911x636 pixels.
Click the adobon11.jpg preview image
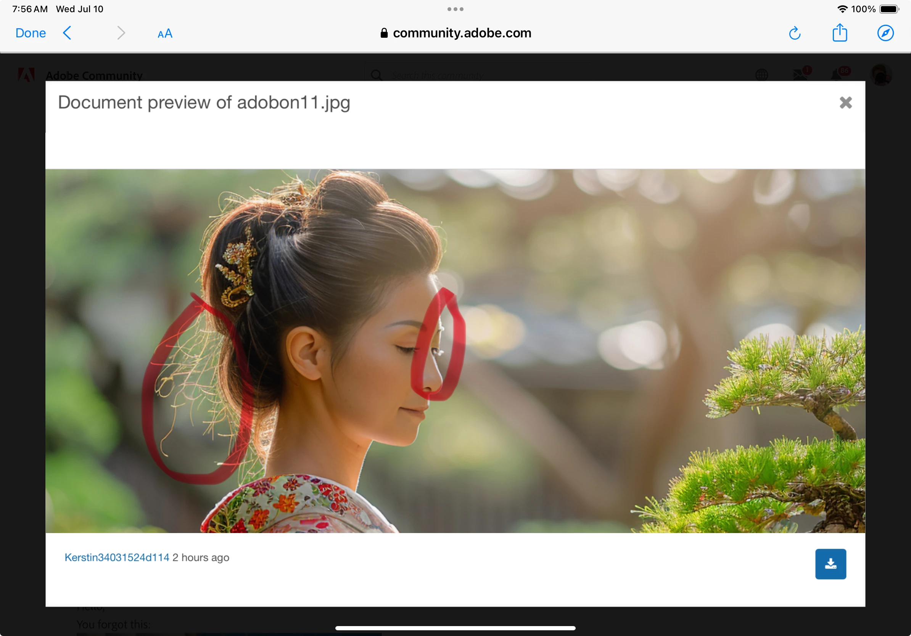455,351
